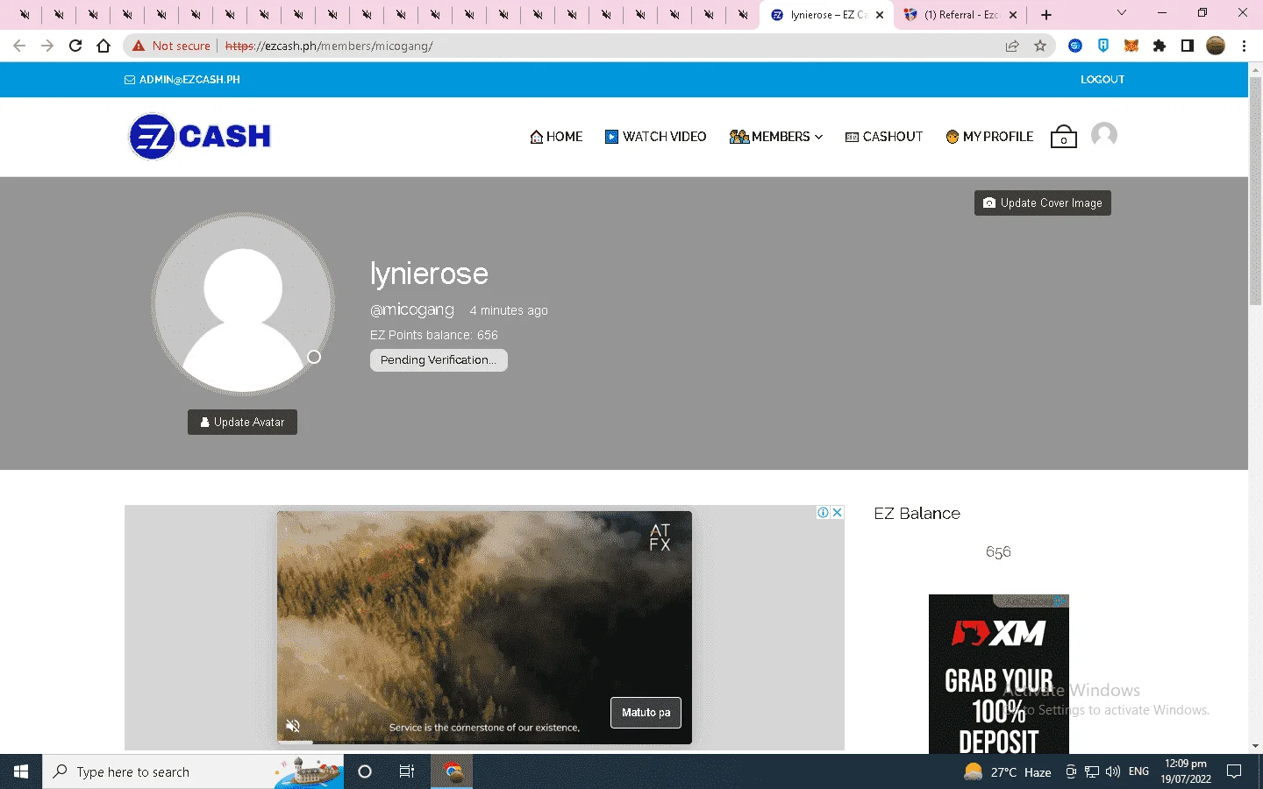Close the Referral tab
Screen dimensions: 1263x789
coord(1013,15)
